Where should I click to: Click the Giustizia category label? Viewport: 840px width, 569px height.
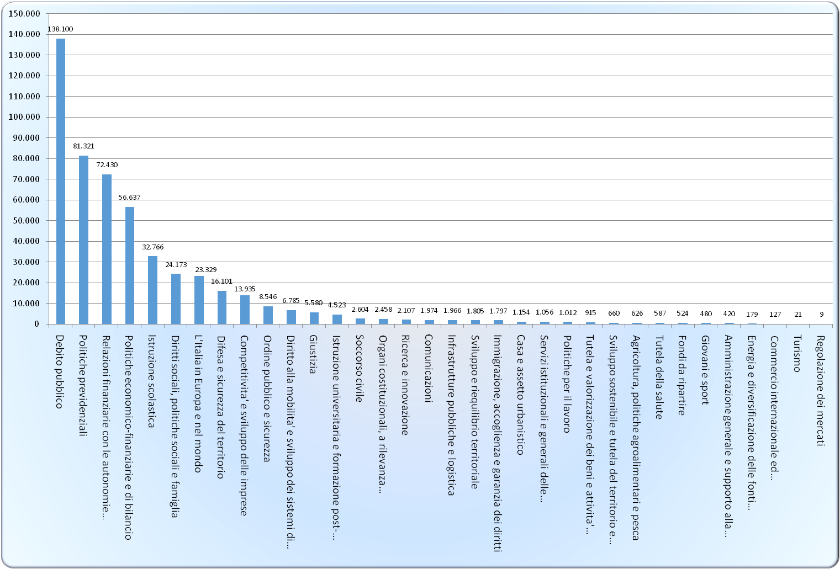(313, 354)
